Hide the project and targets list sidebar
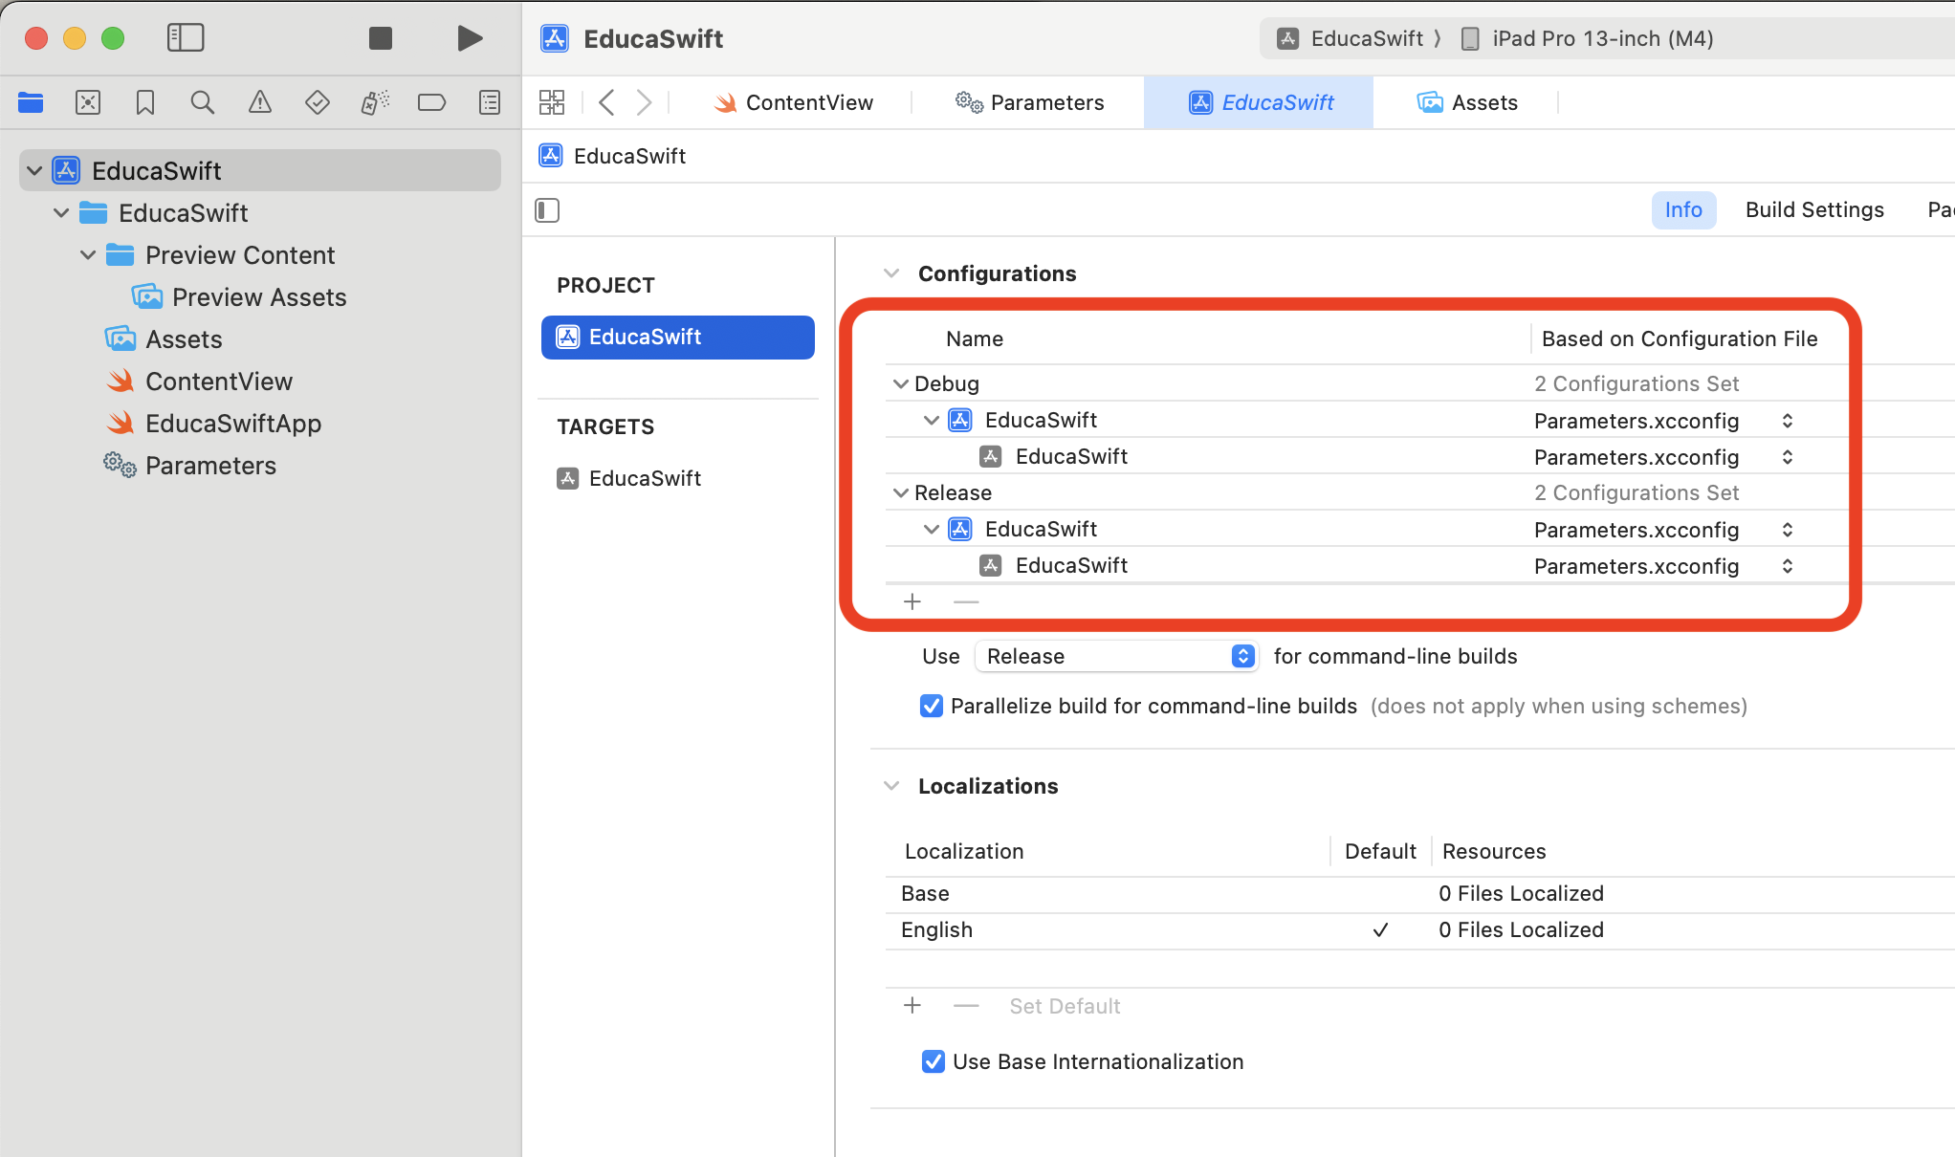 [547, 210]
